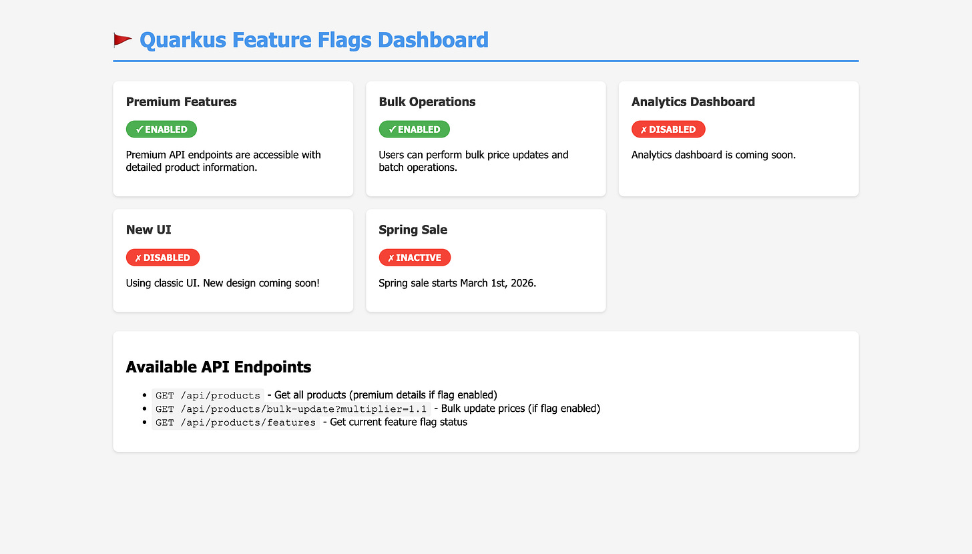Click the red flag icon in header
This screenshot has width=972, height=554.
122,40
